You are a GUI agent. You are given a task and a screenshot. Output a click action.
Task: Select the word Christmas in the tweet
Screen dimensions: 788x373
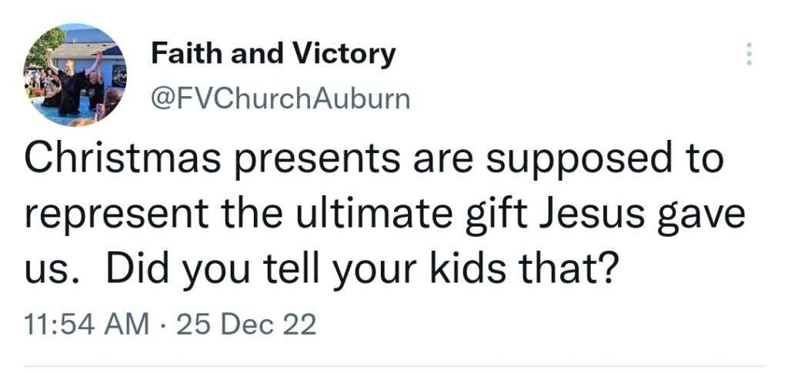click(122, 160)
